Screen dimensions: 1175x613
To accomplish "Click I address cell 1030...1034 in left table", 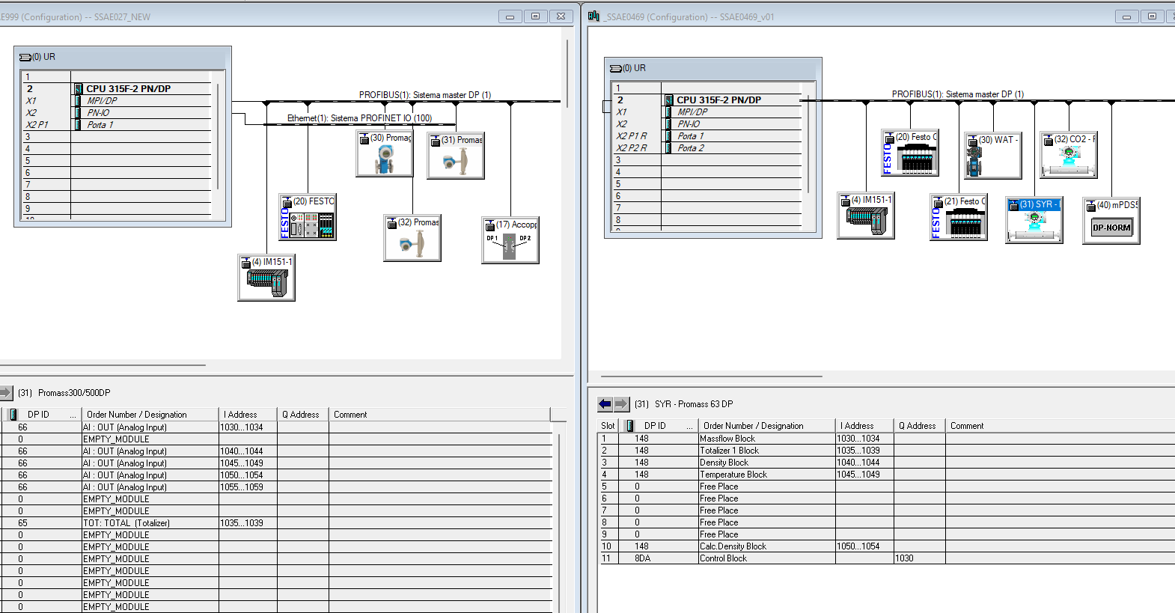I will [x=248, y=427].
